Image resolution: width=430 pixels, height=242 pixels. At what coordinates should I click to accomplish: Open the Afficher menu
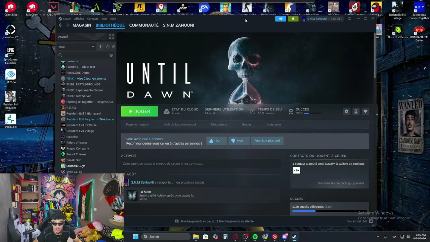tap(79, 19)
